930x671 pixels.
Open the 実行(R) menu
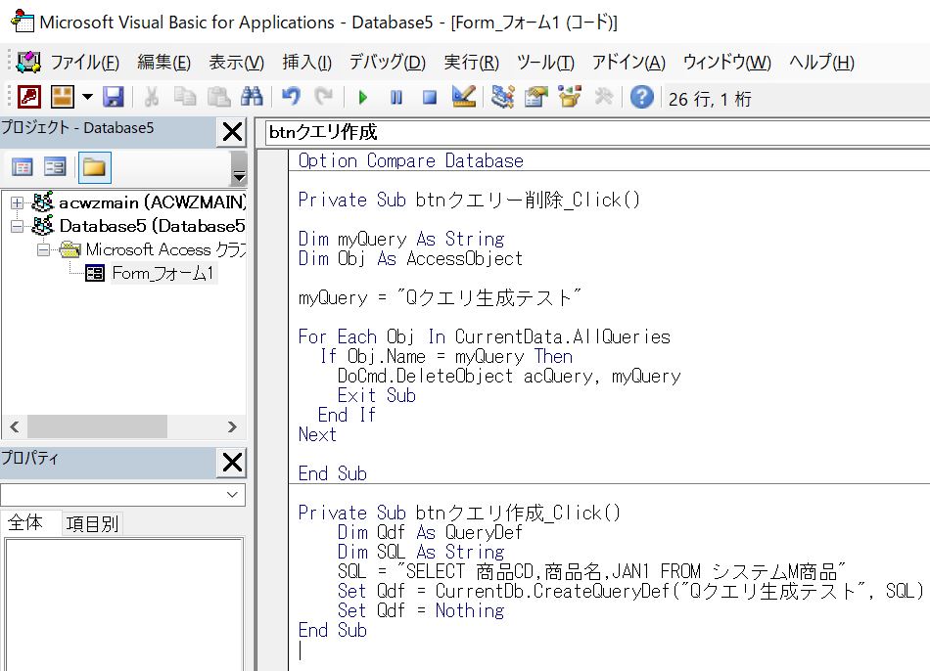click(472, 63)
